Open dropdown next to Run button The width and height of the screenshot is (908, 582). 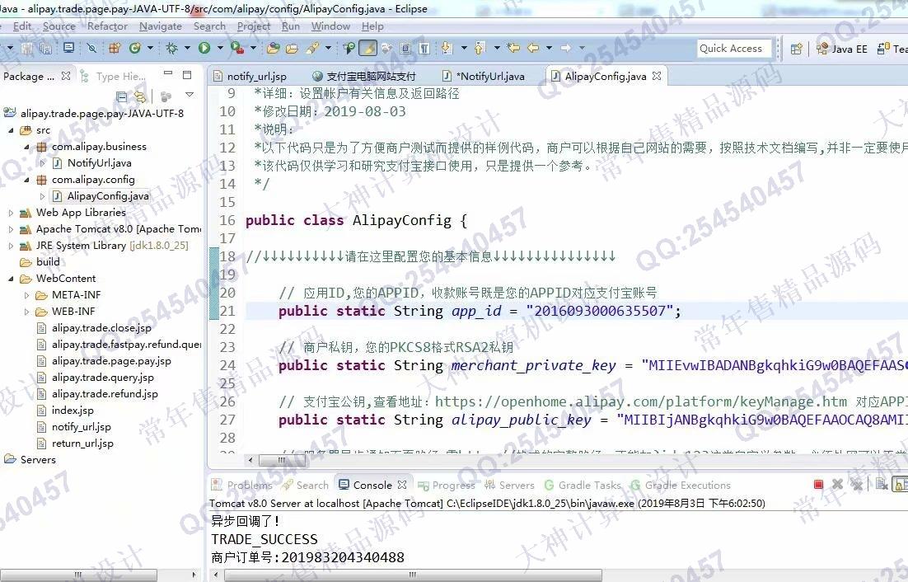click(x=219, y=48)
